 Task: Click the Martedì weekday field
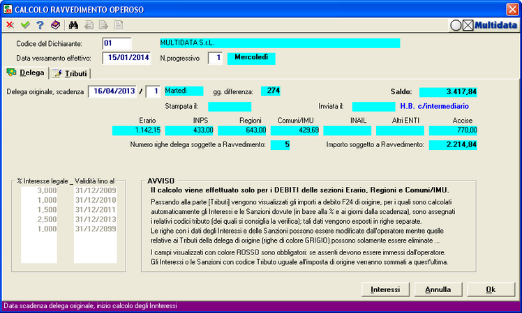coord(184,91)
